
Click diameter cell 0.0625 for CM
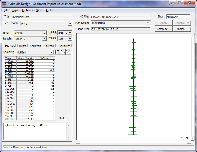coord(25,73)
